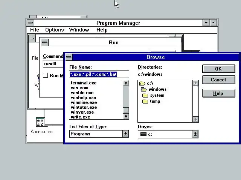The height and width of the screenshot is (180, 241).
Task: Click the Help button in Browse
Action: tap(218, 93)
